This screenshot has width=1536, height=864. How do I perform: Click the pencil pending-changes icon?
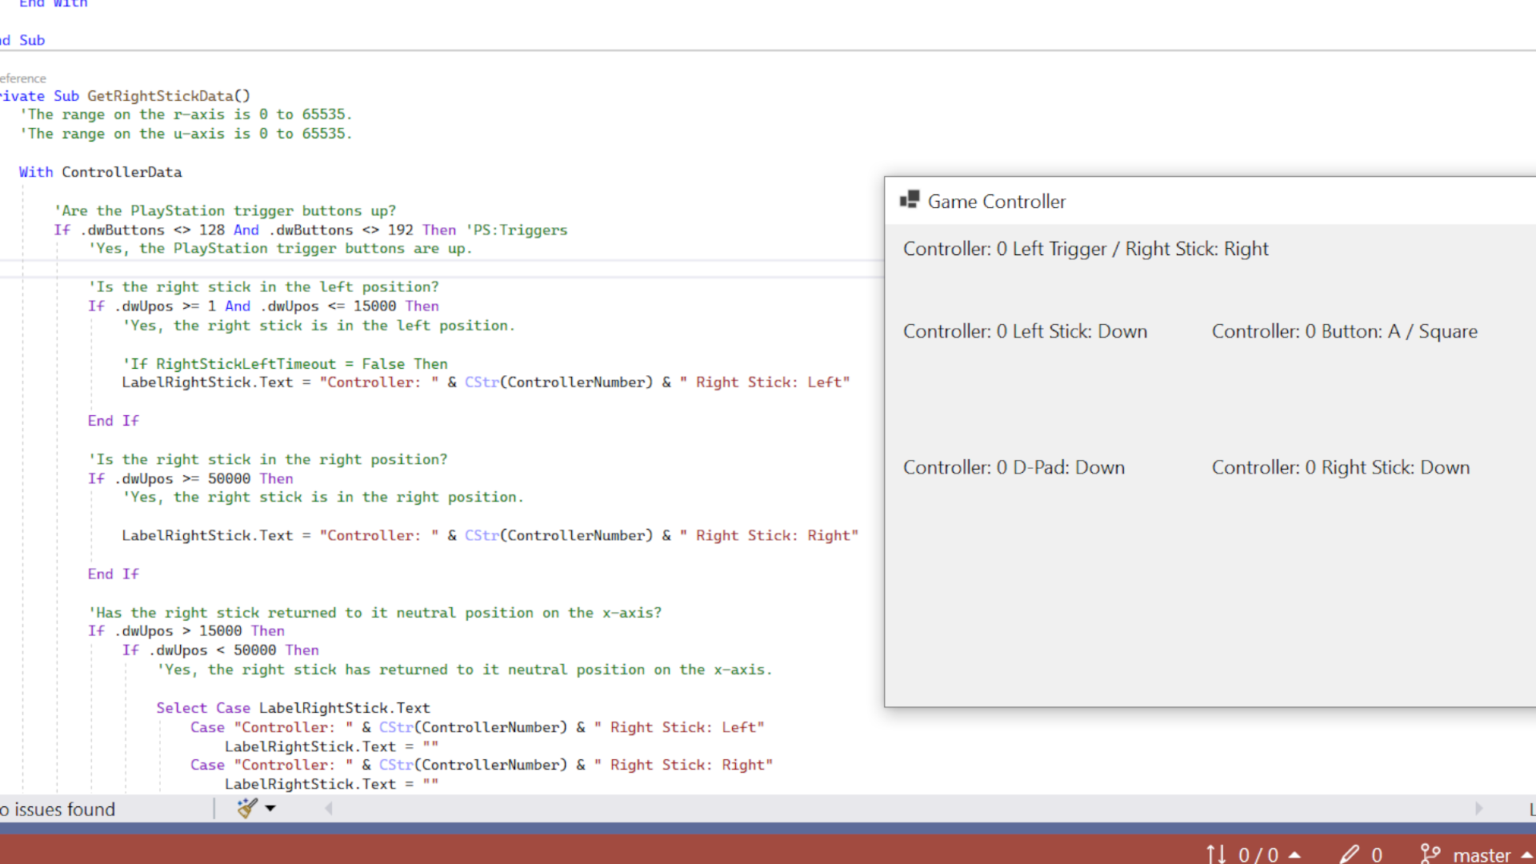pyautogui.click(x=1349, y=854)
